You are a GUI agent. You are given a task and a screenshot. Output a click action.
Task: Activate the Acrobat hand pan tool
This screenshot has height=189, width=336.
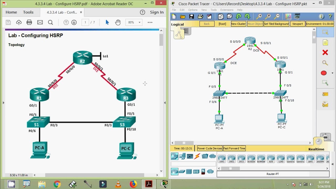point(118,22)
